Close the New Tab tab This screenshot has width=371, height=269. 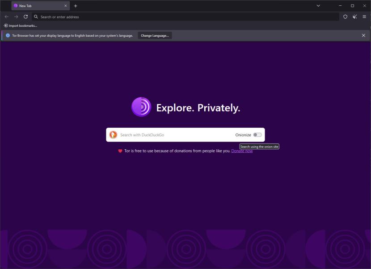coord(66,6)
